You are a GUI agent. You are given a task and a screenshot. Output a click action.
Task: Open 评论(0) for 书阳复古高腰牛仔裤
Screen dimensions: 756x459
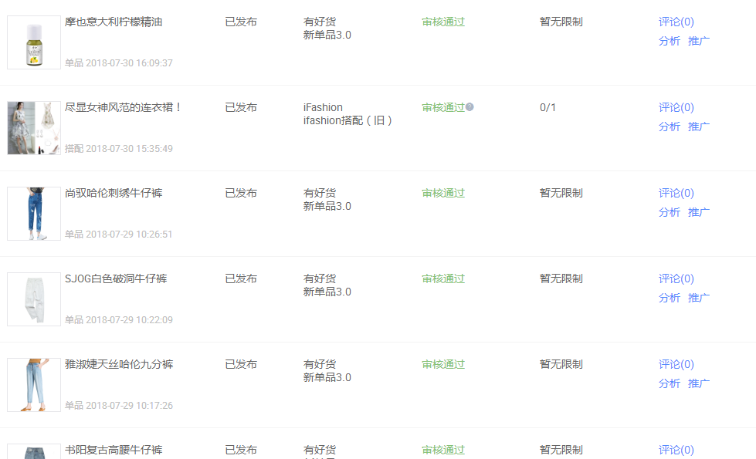676,450
